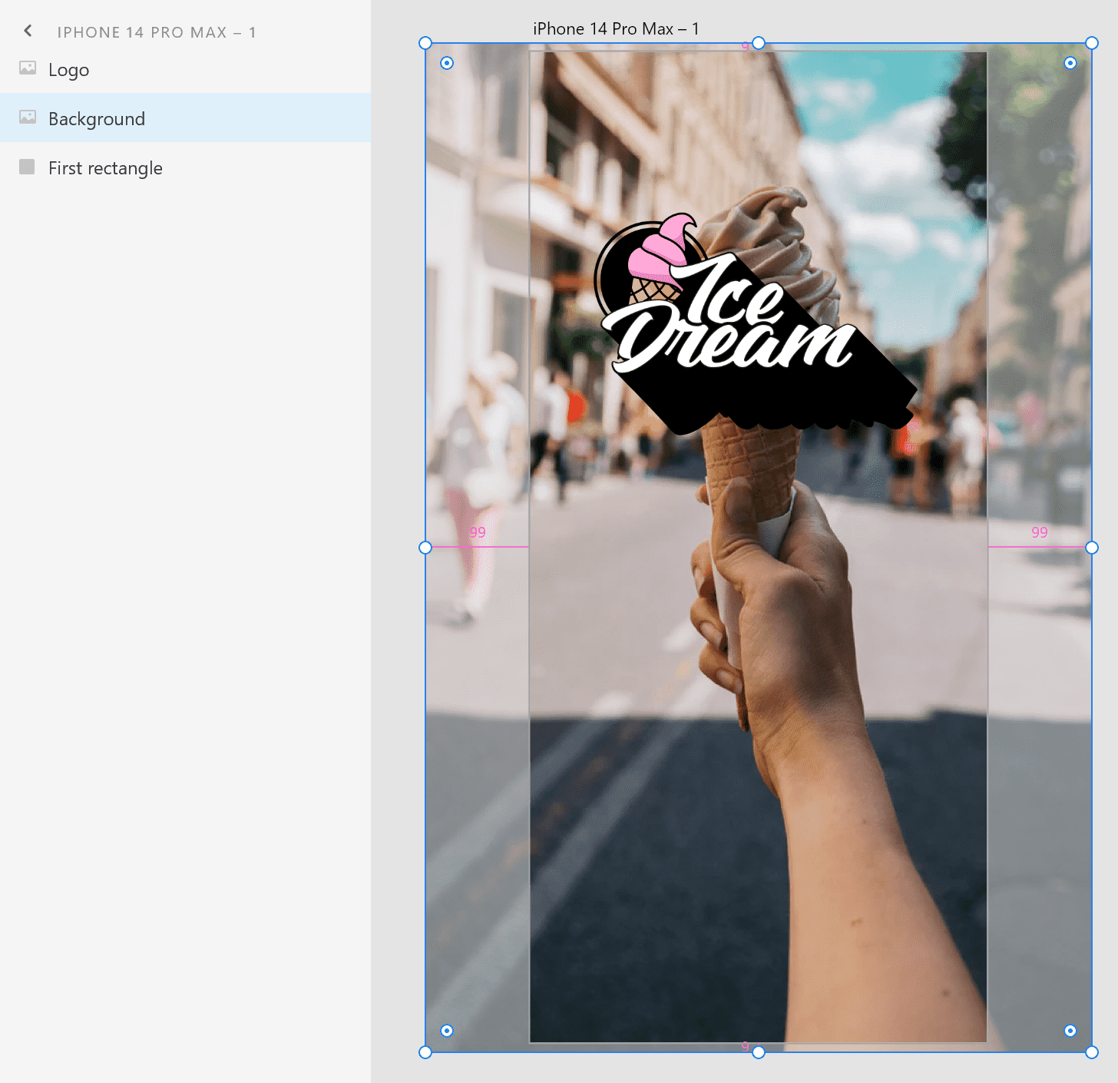This screenshot has height=1083, width=1118.
Task: Click the bottom-left corner resize handle
Action: coord(425,1052)
